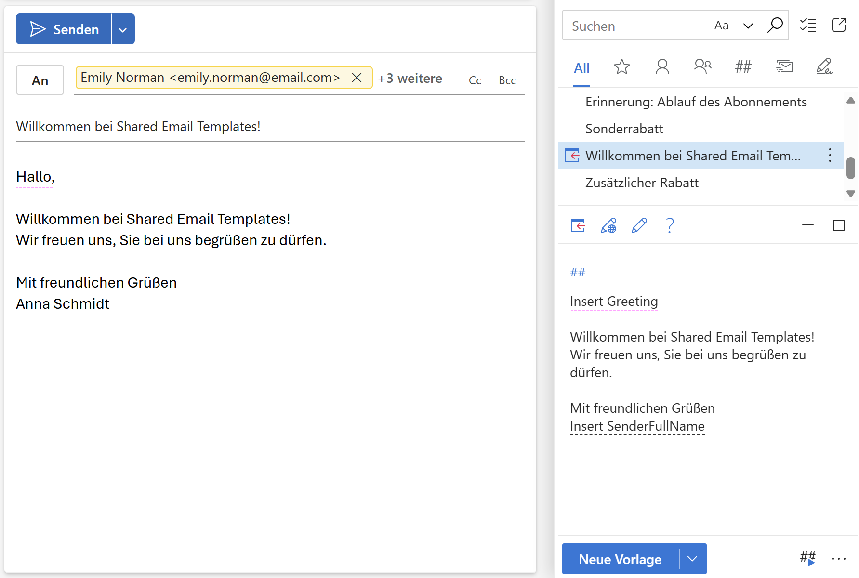This screenshot has height=578, width=859.
Task: Click the Mit freundlichen Grüßen line in email
Action: (96, 283)
